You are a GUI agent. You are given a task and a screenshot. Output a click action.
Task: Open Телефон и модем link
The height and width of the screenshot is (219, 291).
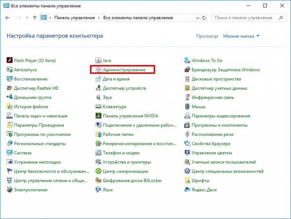pyautogui.click(x=121, y=153)
